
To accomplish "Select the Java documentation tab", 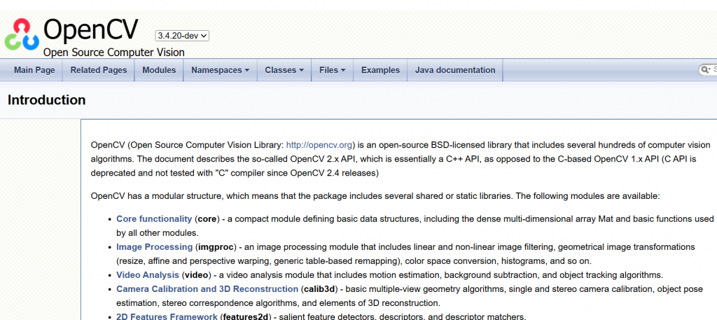I will 454,70.
